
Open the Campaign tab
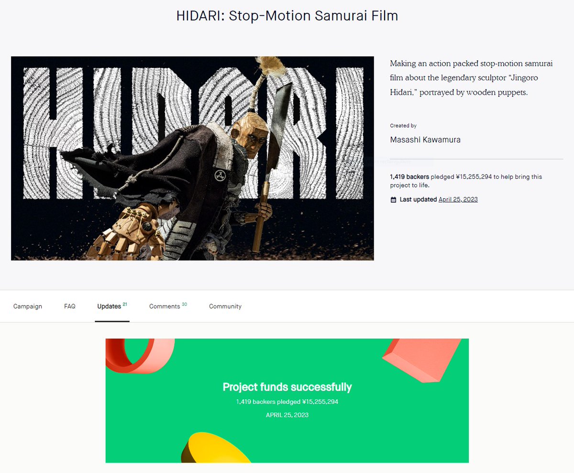pyautogui.click(x=28, y=307)
